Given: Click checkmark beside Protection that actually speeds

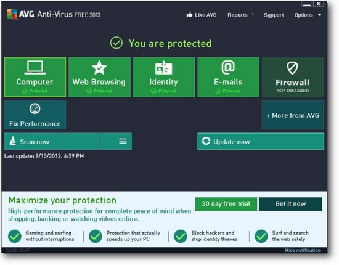Looking at the screenshot, I should tap(96, 236).
